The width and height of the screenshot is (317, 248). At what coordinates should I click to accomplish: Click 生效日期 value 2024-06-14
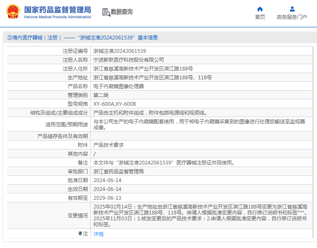click(107, 189)
